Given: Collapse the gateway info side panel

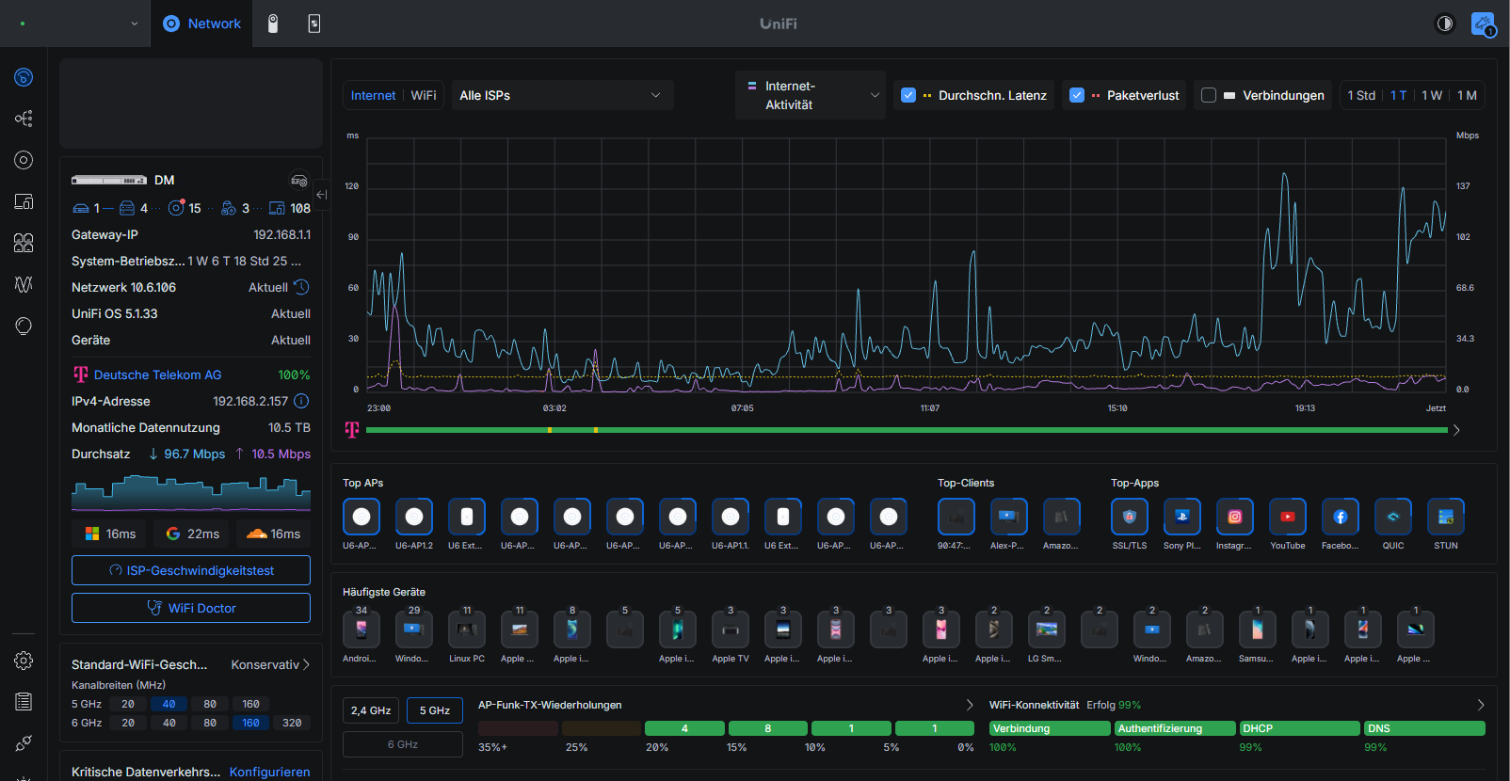Looking at the screenshot, I should 322,195.
